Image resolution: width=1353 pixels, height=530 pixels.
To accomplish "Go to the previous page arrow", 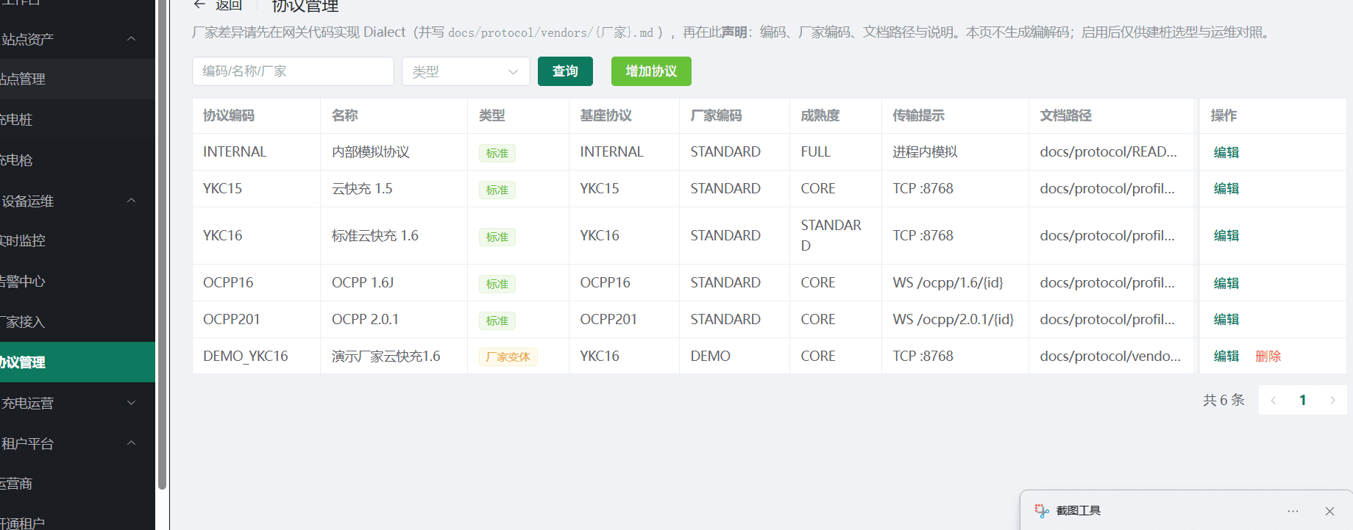I will tap(1273, 400).
